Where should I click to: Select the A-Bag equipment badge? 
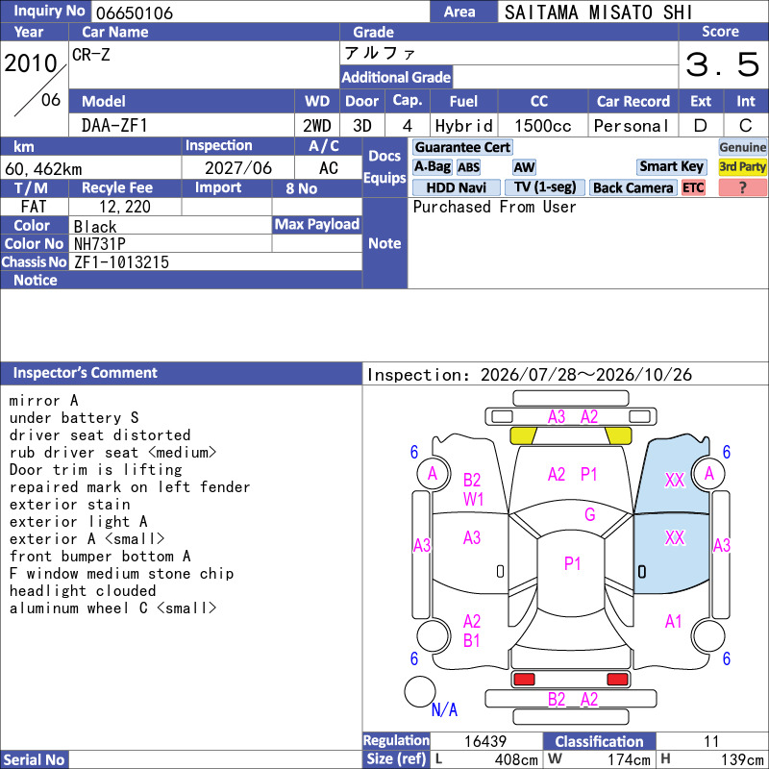432,166
